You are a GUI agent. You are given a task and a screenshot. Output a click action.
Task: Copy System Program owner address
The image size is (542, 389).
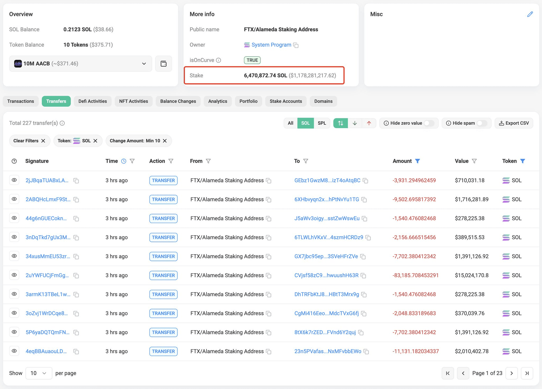[x=296, y=45]
